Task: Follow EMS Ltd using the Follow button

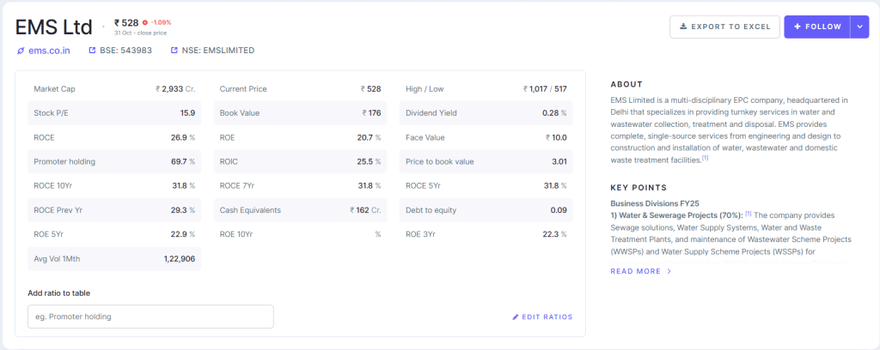Action: (x=817, y=27)
